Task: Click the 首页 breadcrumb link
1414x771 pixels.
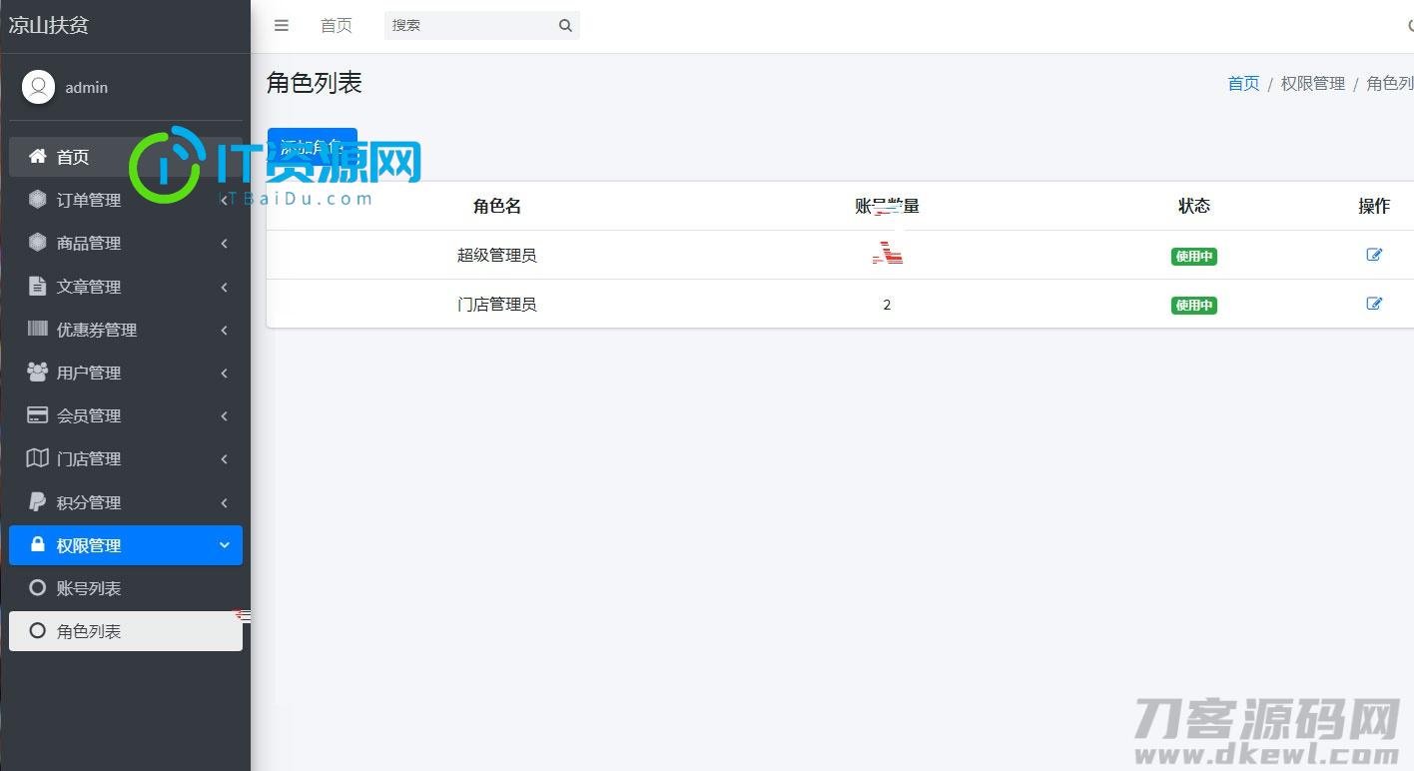Action: 1243,84
